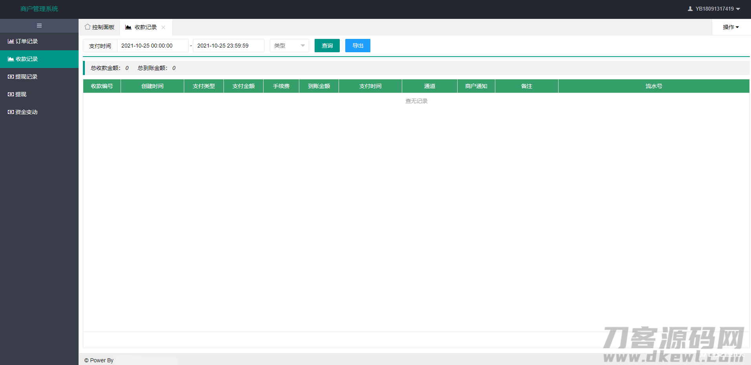The width and height of the screenshot is (751, 365).
Task: Click the chart icon beside 订单记录
Action: coord(11,41)
